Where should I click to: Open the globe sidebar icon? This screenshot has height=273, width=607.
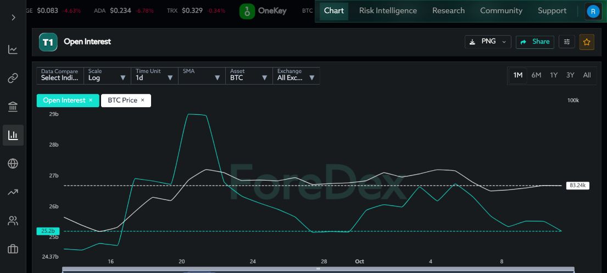click(13, 163)
